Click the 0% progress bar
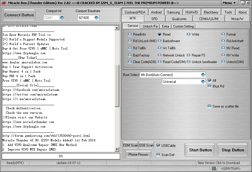252x172 pixels. point(61,156)
